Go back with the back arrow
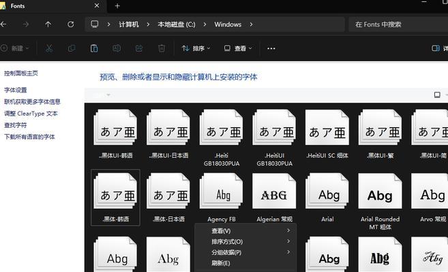Viewport: 448px width, 272px height. tap(3, 24)
